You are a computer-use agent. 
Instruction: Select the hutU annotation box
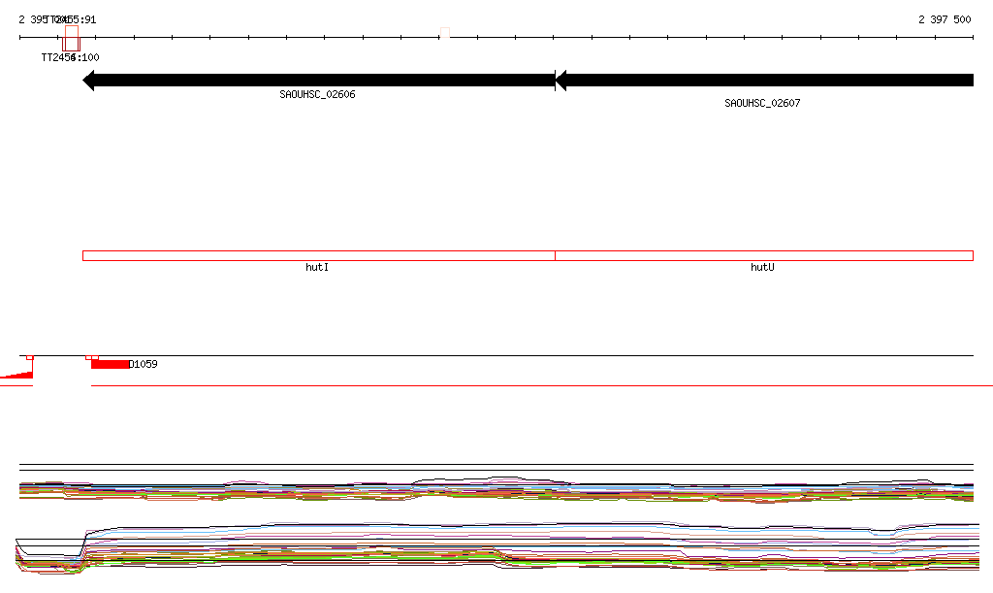[764, 255]
